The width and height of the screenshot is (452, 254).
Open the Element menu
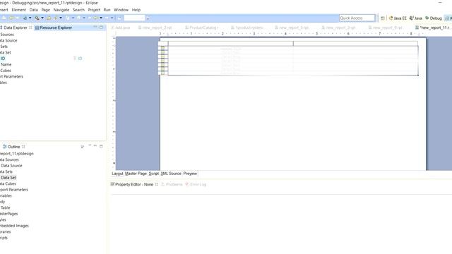tap(19, 10)
